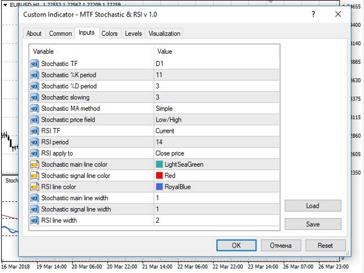Switch to the Visualization tab
The height and width of the screenshot is (273, 364).
pos(164,34)
